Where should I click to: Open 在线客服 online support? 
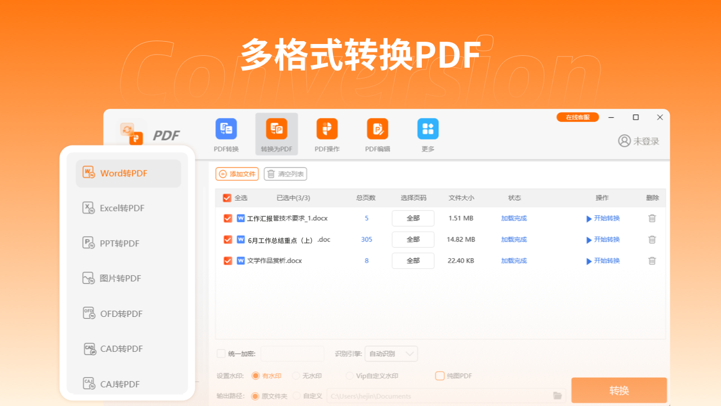pos(578,117)
